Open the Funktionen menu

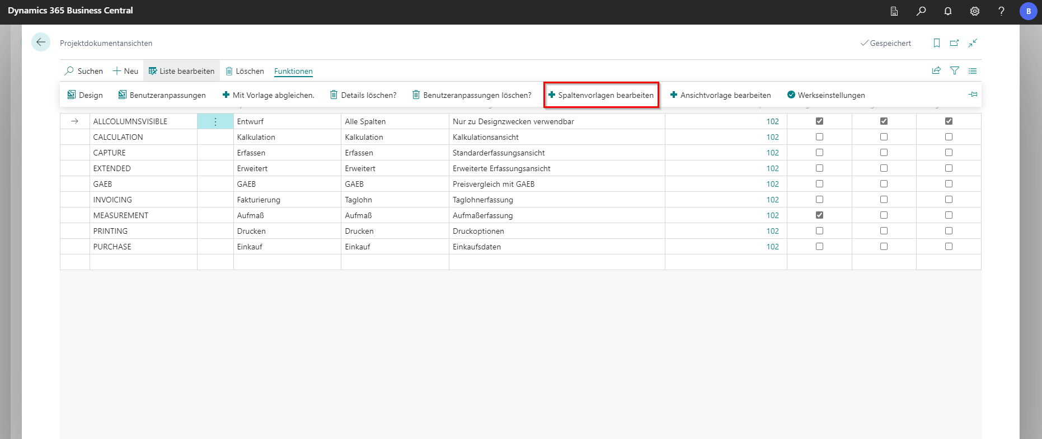tap(293, 71)
